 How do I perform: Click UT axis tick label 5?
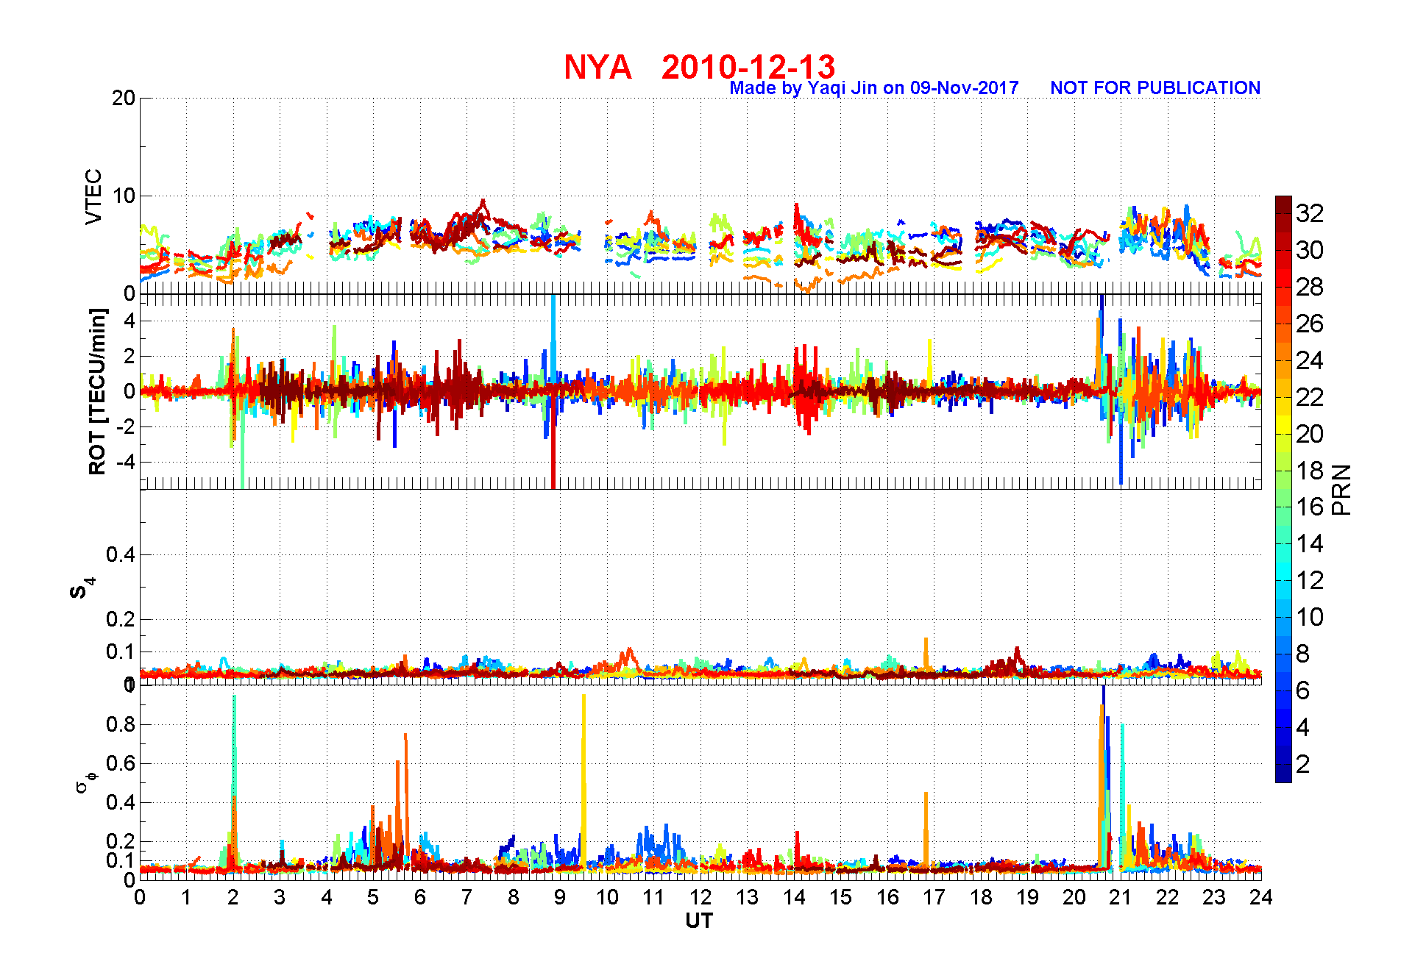coord(373,897)
